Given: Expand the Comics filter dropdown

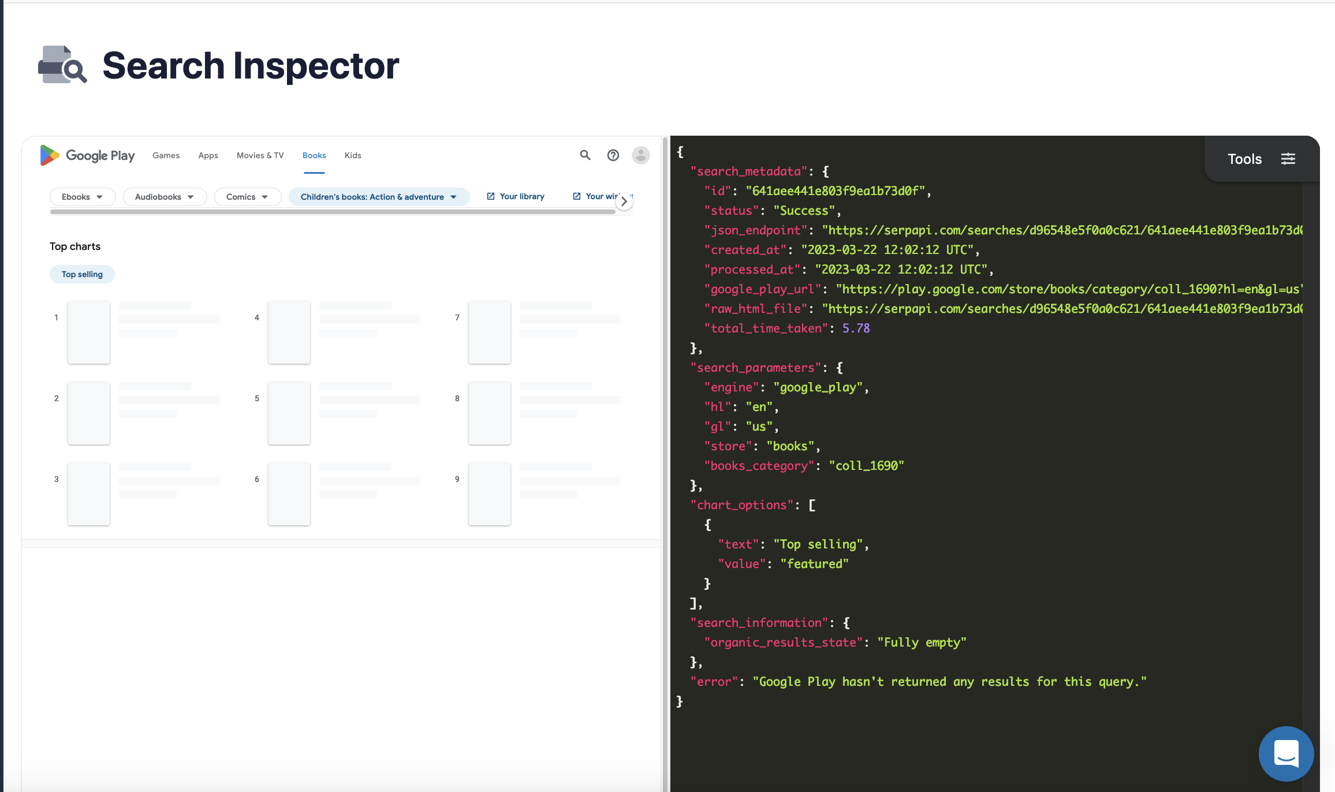Looking at the screenshot, I should (247, 196).
